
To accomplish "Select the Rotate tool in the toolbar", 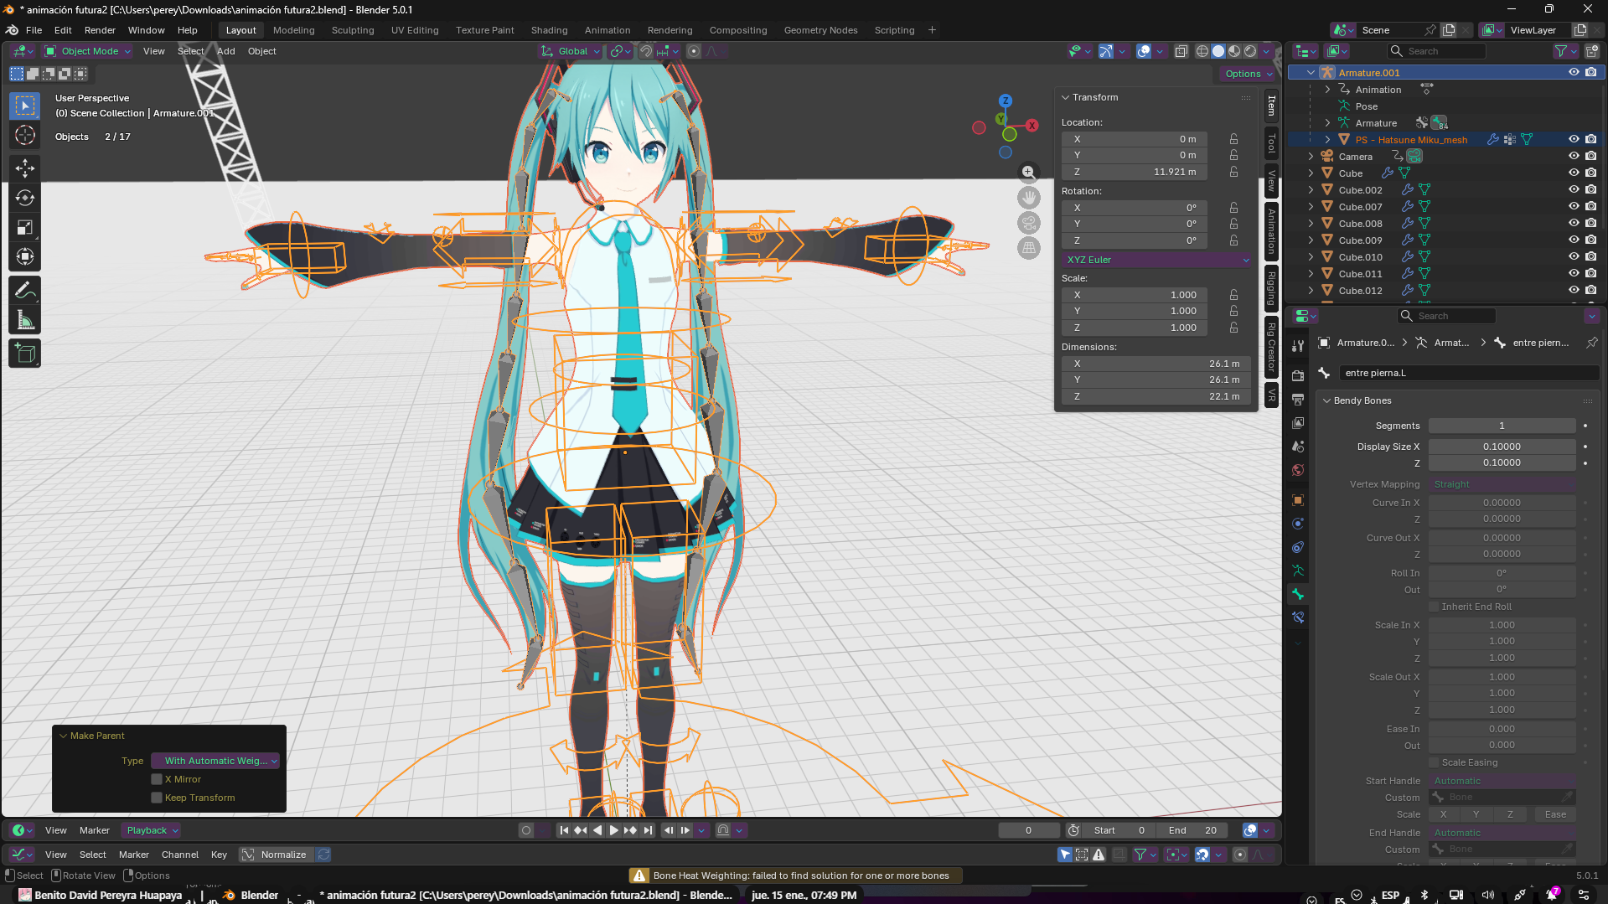I will click(x=25, y=198).
